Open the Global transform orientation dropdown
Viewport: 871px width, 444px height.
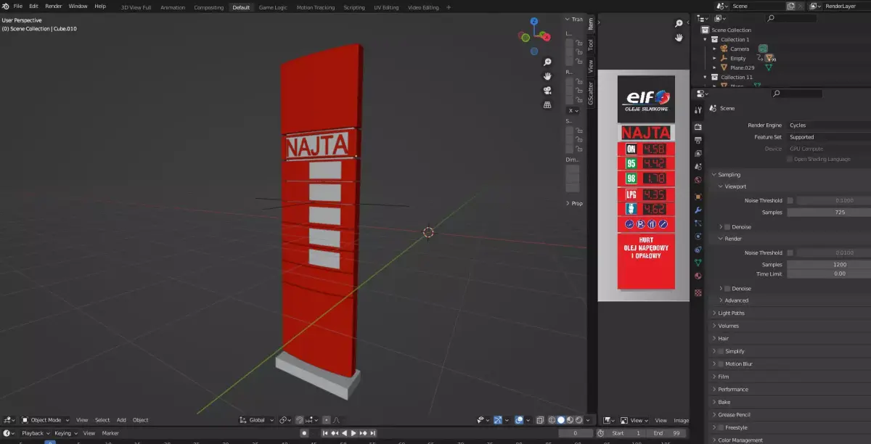tap(257, 420)
